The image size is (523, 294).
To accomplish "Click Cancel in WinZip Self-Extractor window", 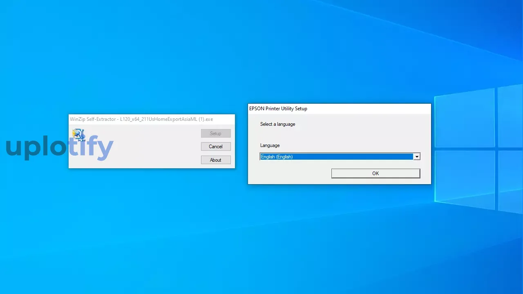I will (x=216, y=147).
